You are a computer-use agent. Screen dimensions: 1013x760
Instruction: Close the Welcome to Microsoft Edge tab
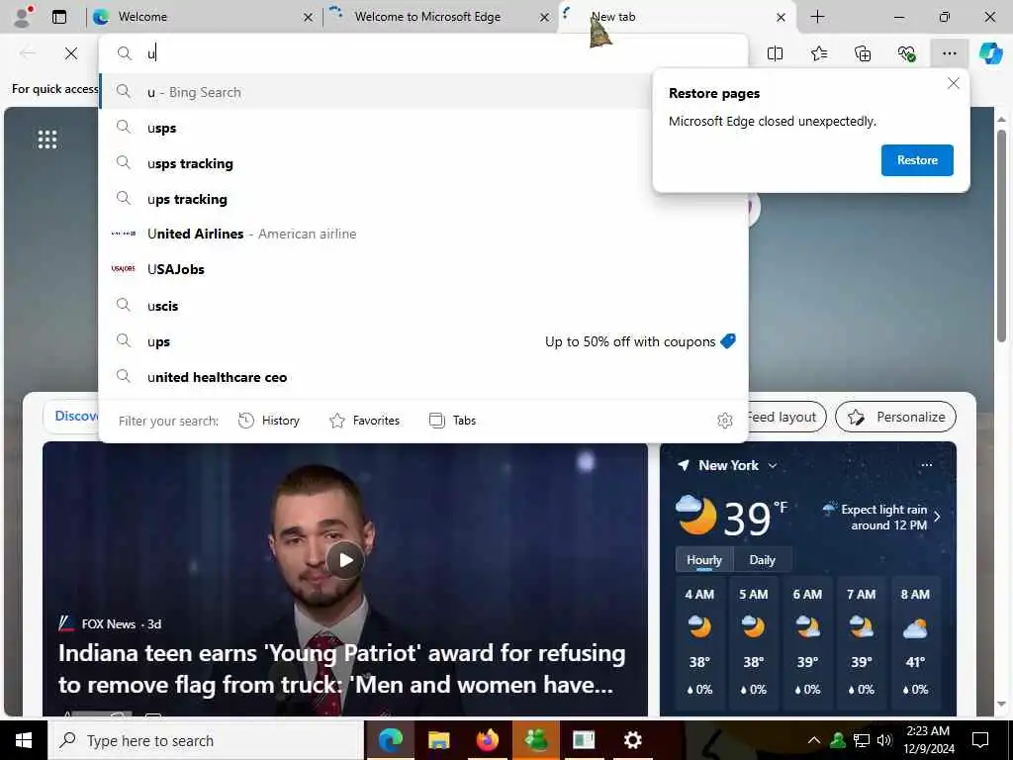tap(545, 18)
